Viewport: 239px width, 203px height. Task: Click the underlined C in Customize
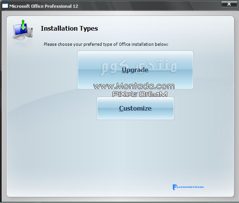click(121, 109)
